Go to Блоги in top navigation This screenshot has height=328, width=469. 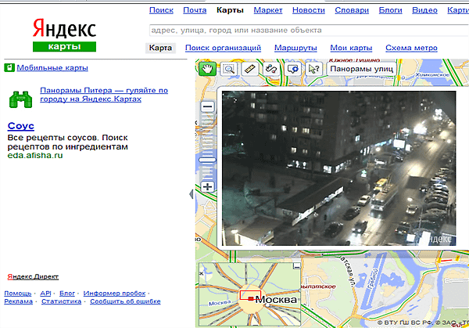(390, 10)
